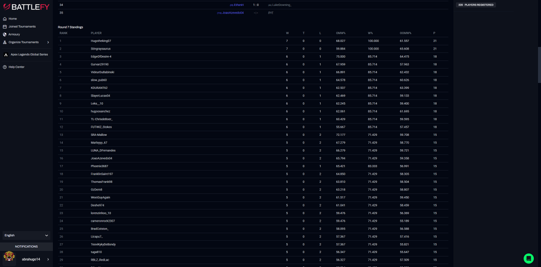Open the Help Center question-mark icon

click(x=5, y=67)
